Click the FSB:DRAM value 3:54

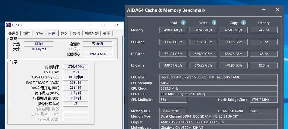[75, 72]
